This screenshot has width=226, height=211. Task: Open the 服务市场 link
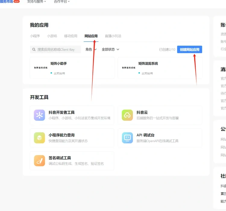[x=7, y=2]
